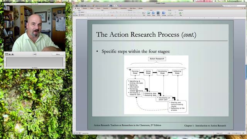Viewport: 247px width, 139px height.
Task: Click the fit-to-window icon beside zoom slider
Action: pyautogui.click(x=244, y=133)
